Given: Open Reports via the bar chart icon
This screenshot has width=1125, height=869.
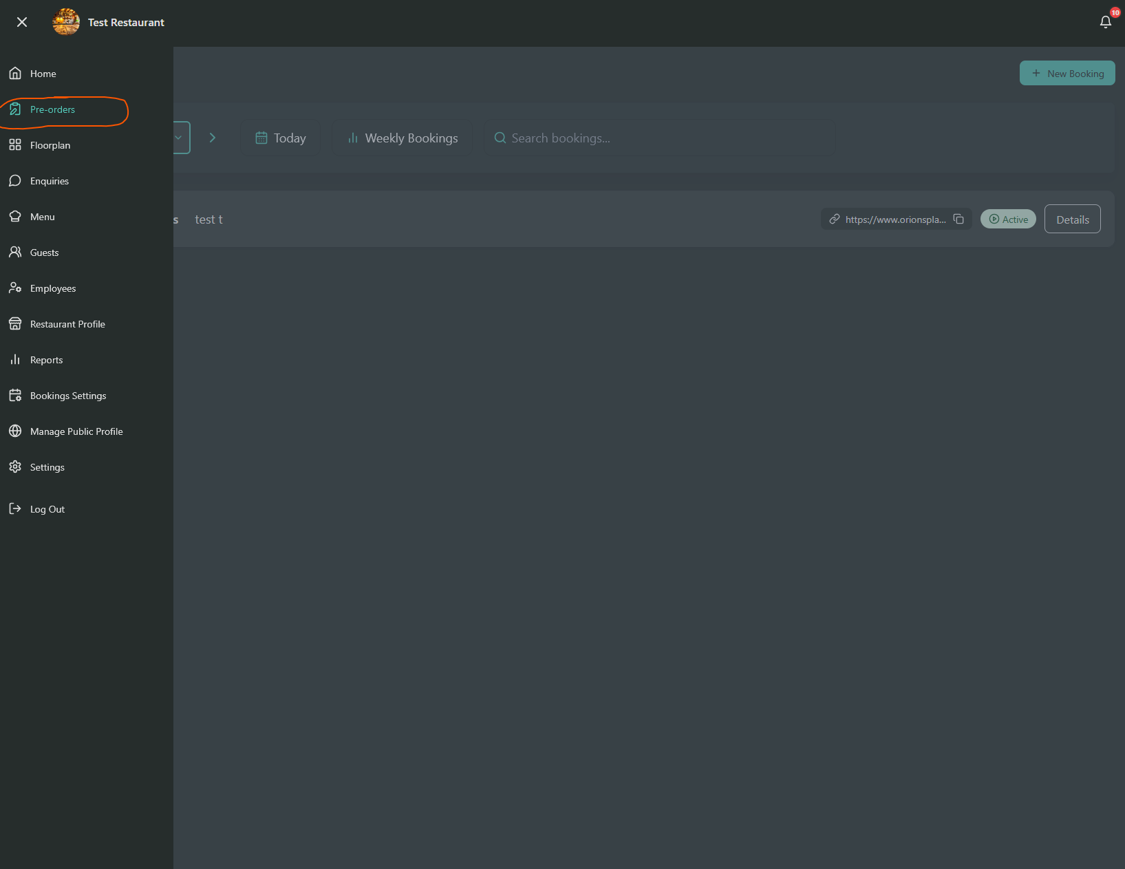Looking at the screenshot, I should [15, 359].
